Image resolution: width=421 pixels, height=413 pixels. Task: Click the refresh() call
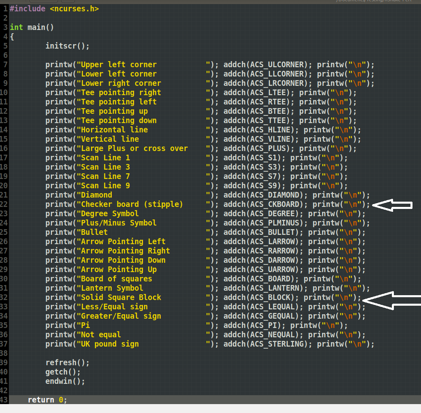pyautogui.click(x=67, y=362)
